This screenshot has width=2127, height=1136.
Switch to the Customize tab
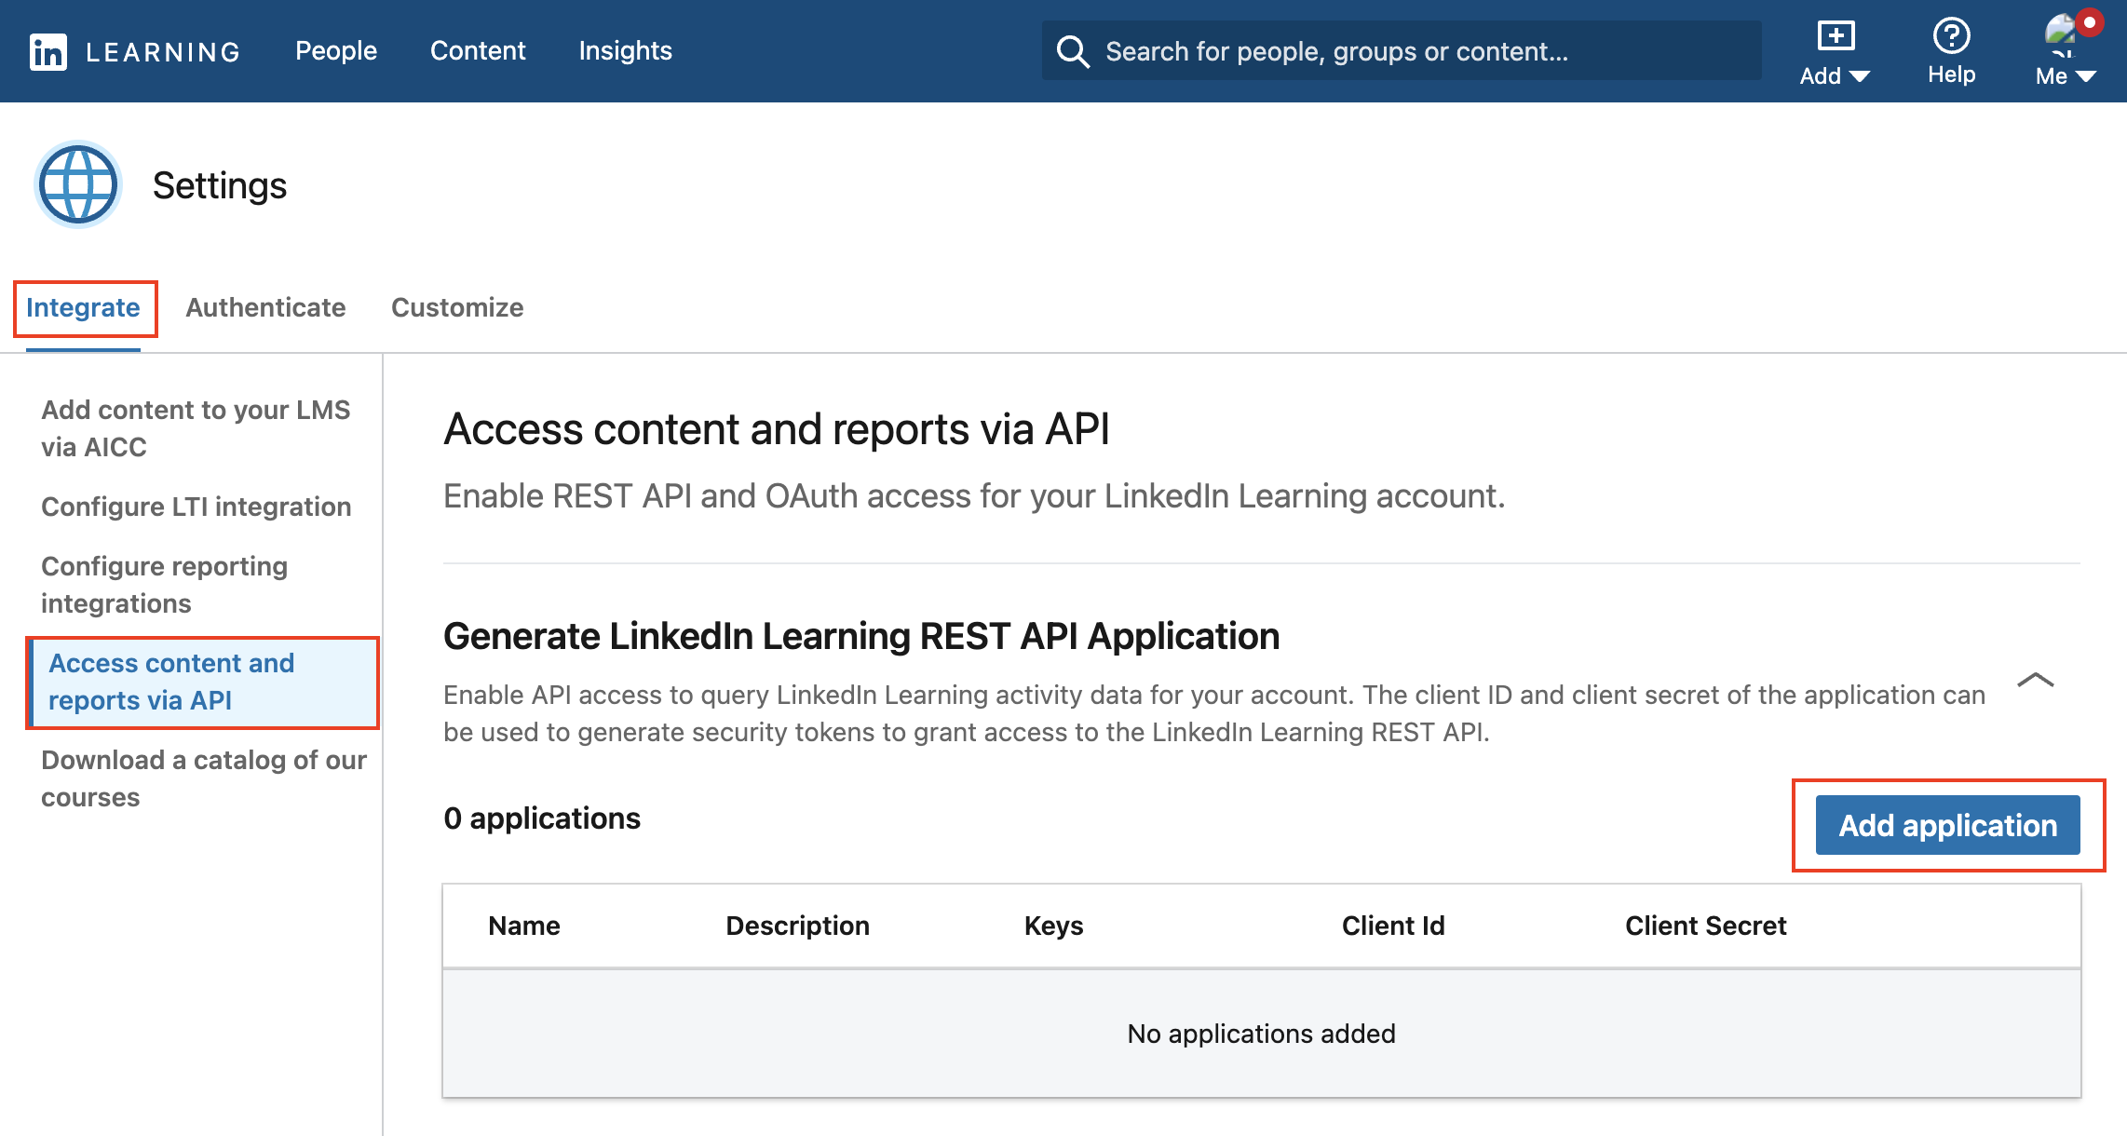click(x=457, y=307)
